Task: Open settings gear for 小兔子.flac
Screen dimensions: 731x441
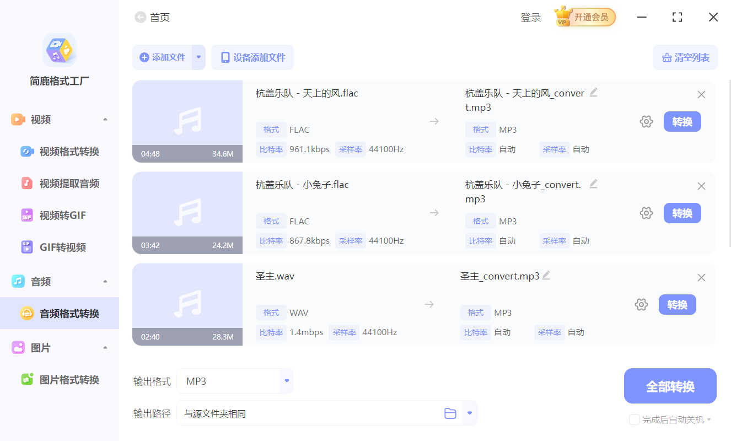Action: tap(646, 213)
